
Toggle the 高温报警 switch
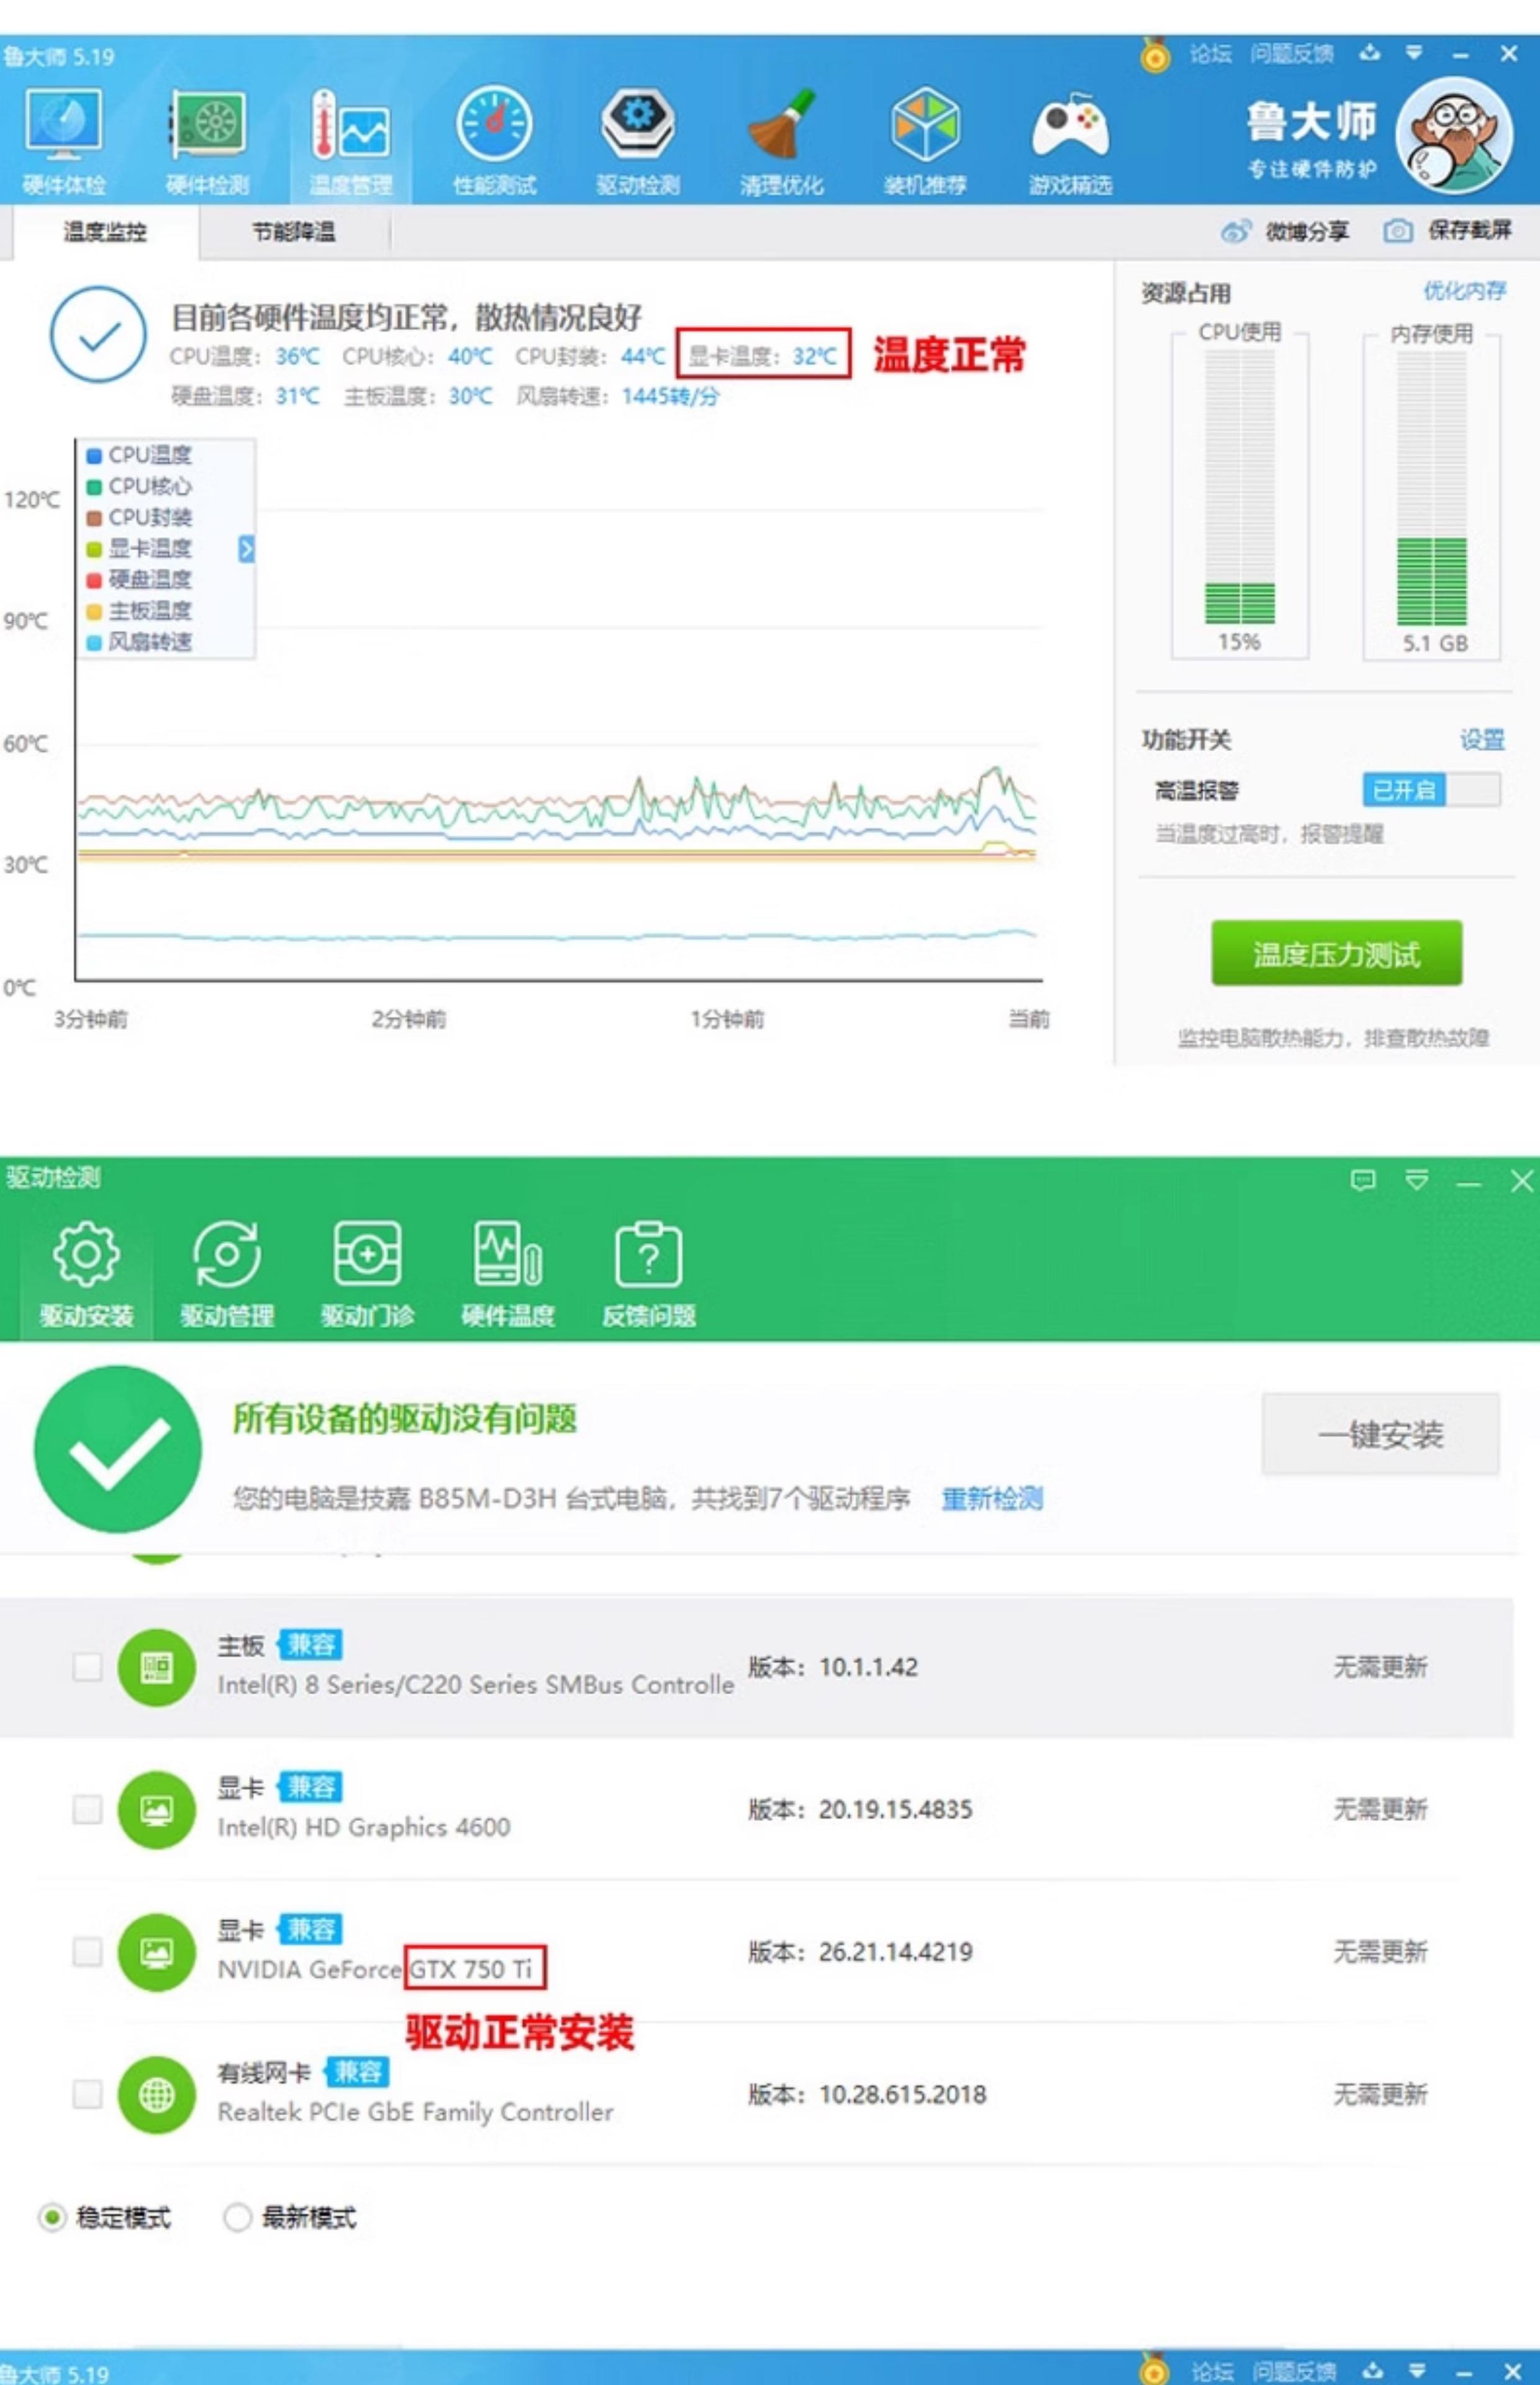(x=1431, y=790)
